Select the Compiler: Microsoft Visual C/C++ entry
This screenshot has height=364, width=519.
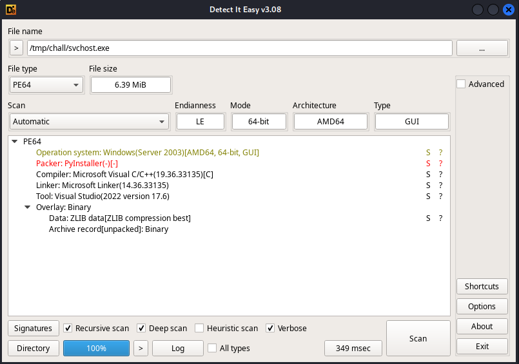124,175
